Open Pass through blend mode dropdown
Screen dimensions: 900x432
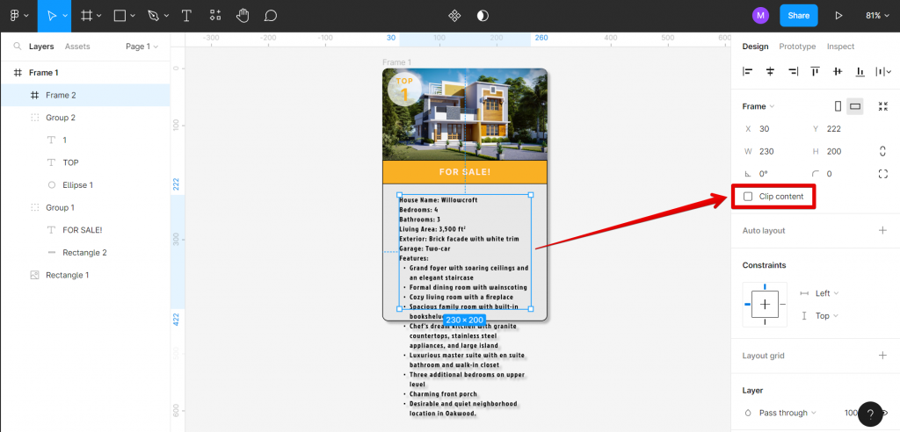[x=787, y=412]
